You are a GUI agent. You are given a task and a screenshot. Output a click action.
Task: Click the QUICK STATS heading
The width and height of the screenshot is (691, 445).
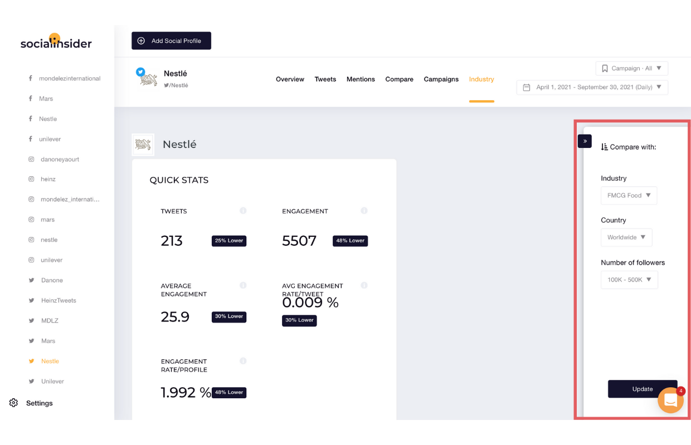(x=179, y=180)
